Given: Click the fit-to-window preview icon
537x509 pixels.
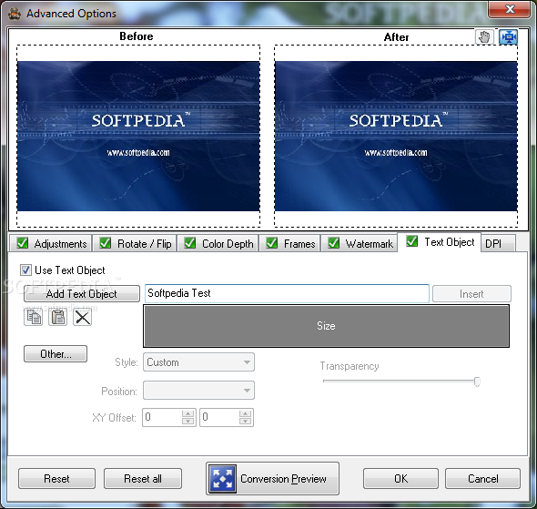Looking at the screenshot, I should coord(509,37).
